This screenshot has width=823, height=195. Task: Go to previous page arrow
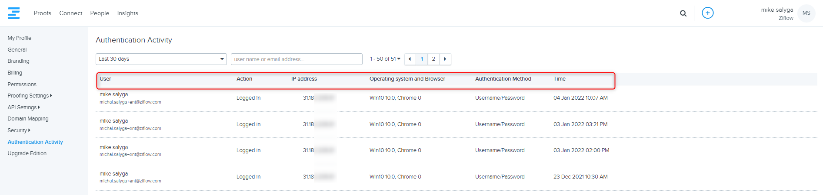410,59
